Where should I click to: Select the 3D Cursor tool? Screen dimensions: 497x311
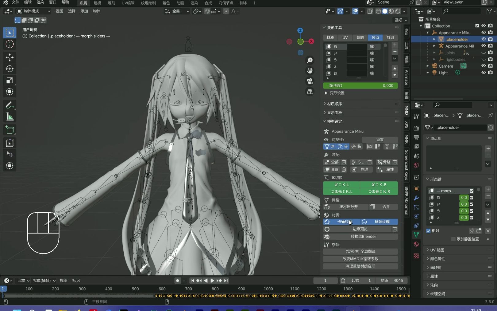[x=10, y=44]
